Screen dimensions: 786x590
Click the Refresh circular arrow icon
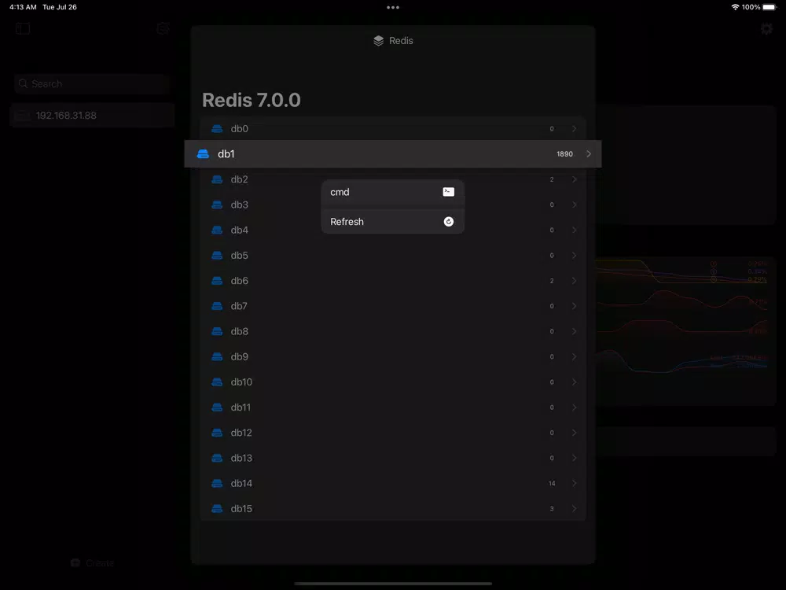coord(449,222)
